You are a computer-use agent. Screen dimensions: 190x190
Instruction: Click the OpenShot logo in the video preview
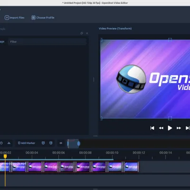tap(131, 79)
